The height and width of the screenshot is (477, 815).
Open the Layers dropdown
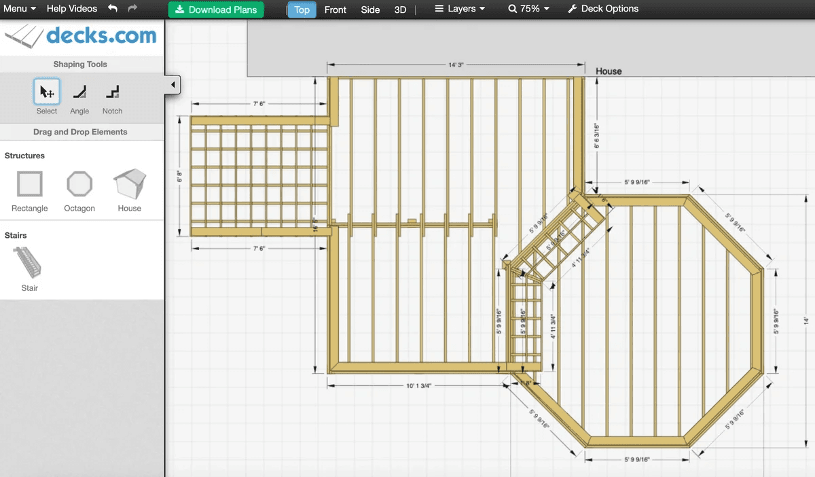[460, 9]
